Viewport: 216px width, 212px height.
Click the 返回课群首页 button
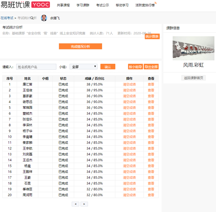coord(194,78)
